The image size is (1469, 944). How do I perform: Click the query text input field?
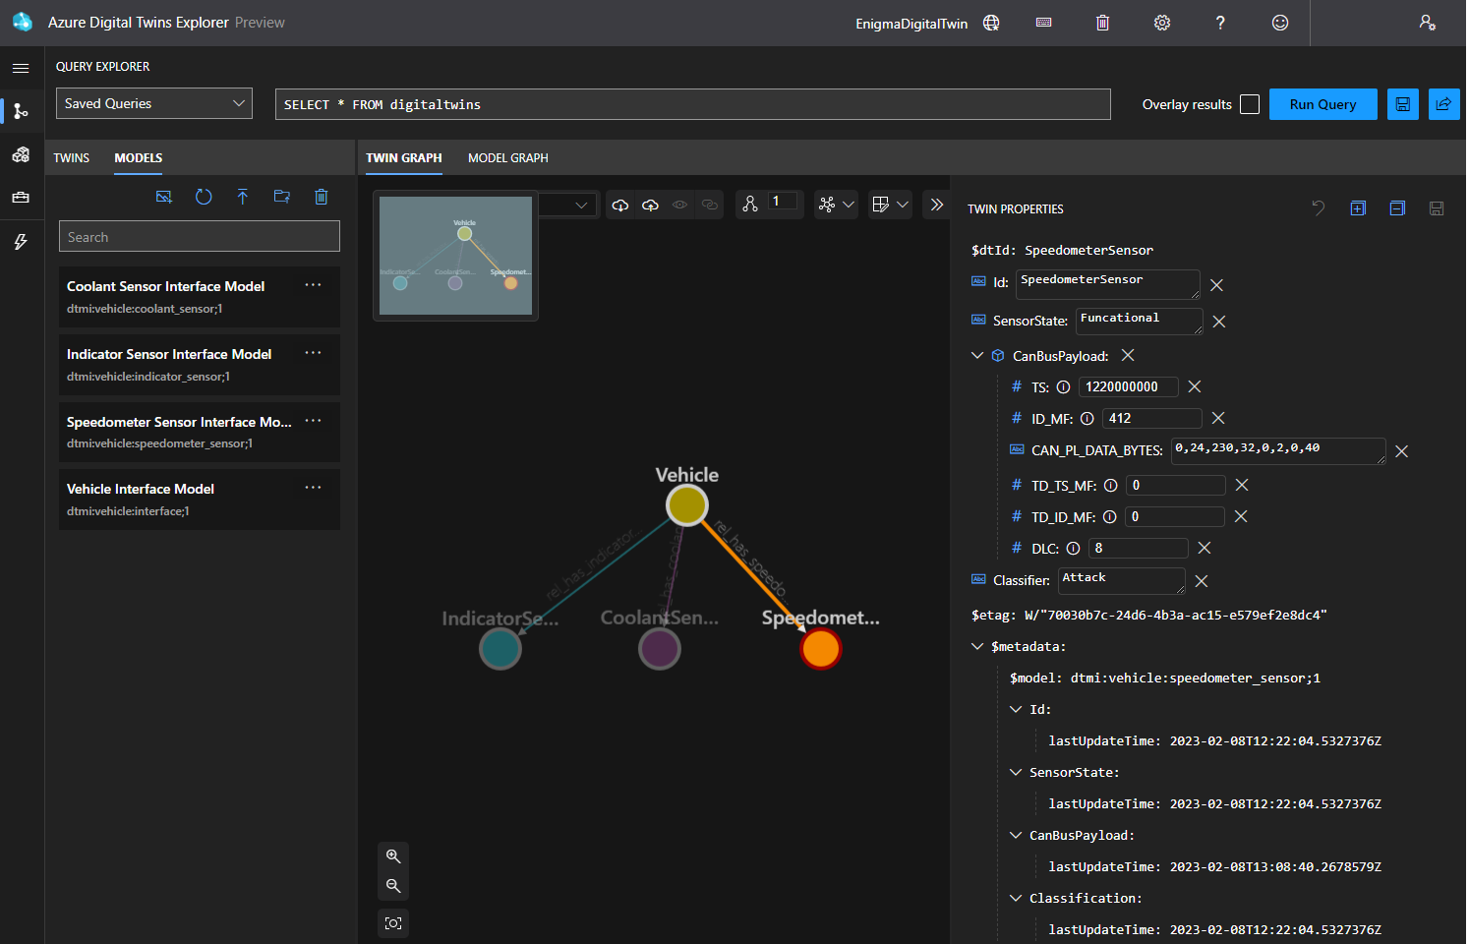(x=693, y=104)
